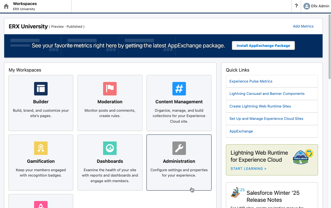The height and width of the screenshot is (208, 331).
Task: Click the Home icon in top bar
Action: pos(6,6)
